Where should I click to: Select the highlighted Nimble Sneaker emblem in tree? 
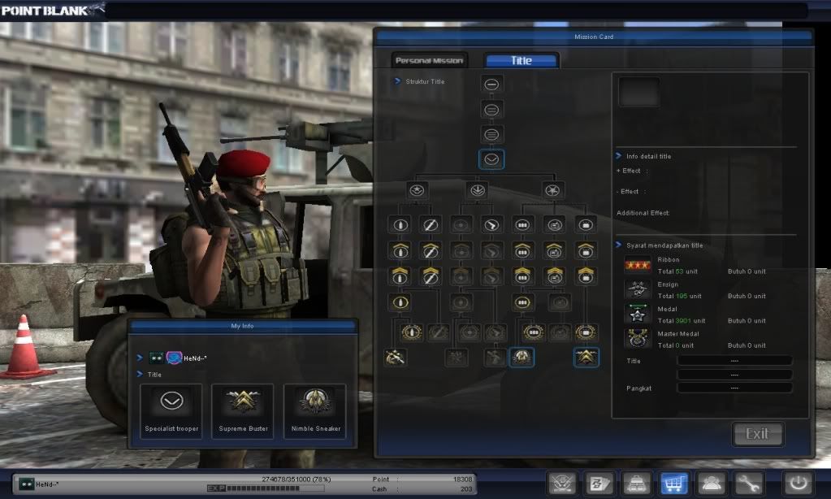tap(522, 358)
